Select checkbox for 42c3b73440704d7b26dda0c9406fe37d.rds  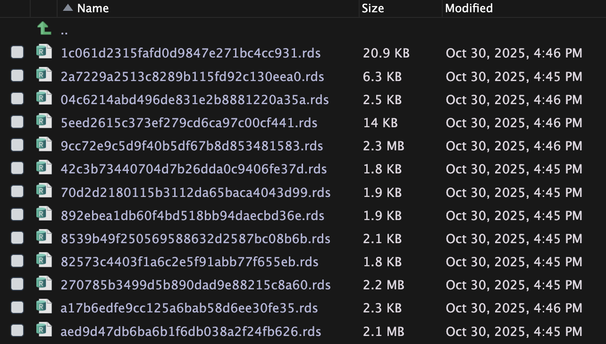[x=17, y=169]
